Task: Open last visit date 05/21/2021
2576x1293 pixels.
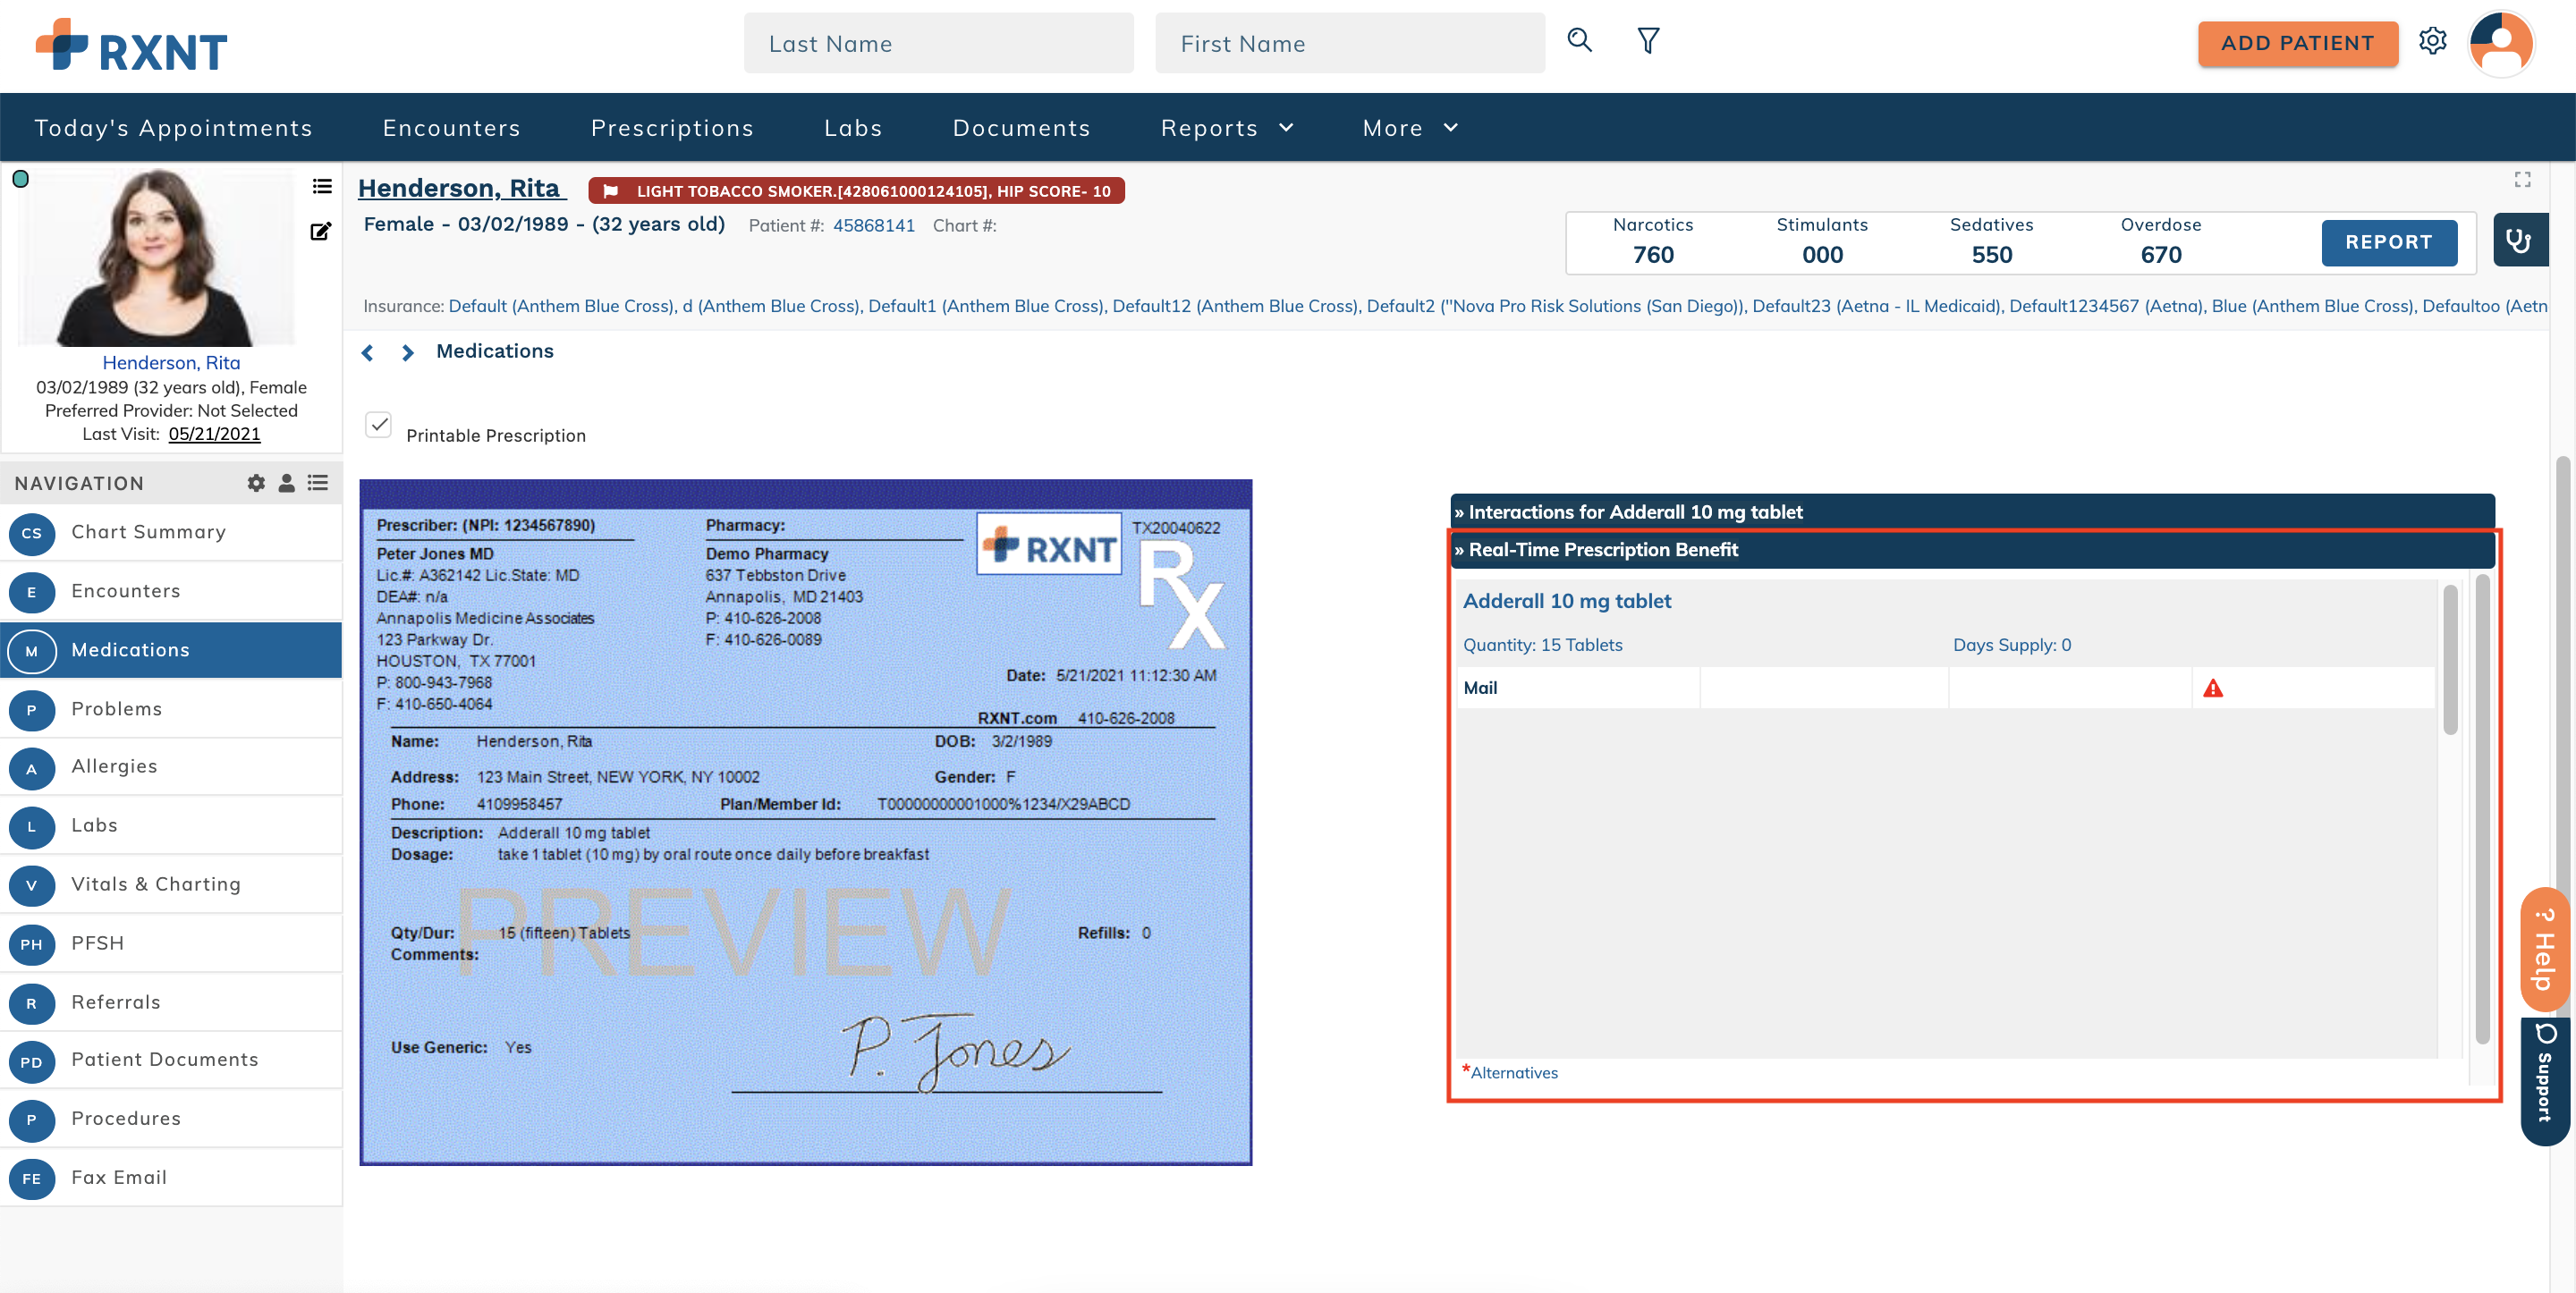Action: coord(214,434)
